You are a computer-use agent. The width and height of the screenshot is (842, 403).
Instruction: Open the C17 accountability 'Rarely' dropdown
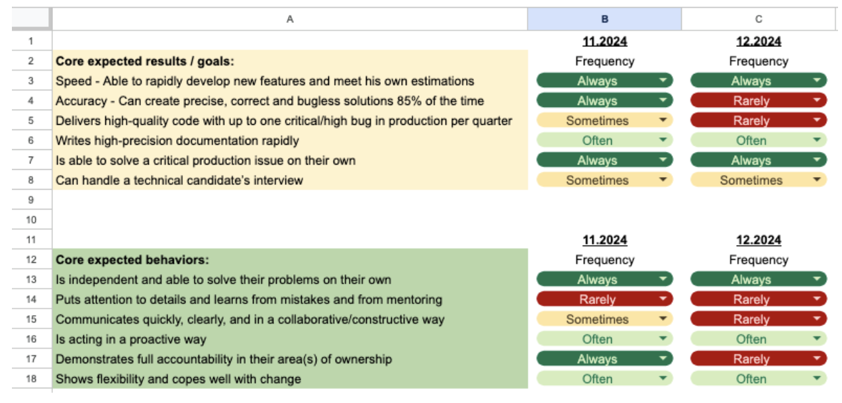click(x=759, y=359)
